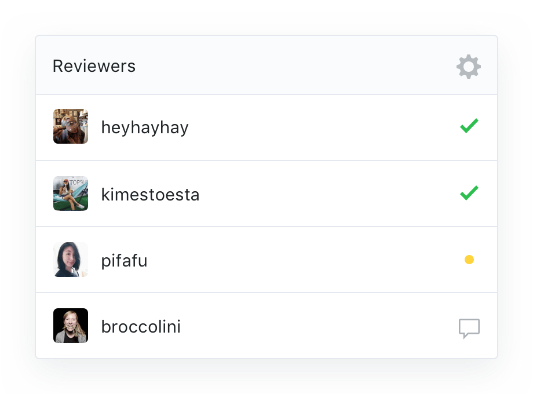Select the Reviewers panel header
The width and height of the screenshot is (533, 394).
(x=94, y=66)
